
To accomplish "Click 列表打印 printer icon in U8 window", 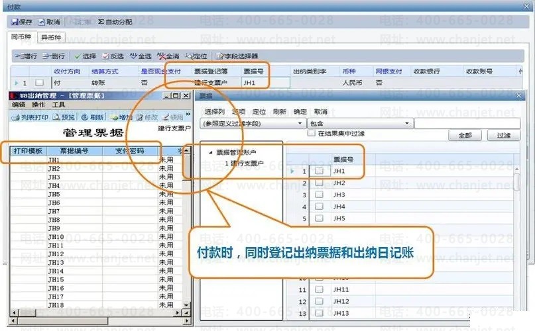I will pyautogui.click(x=15, y=117).
